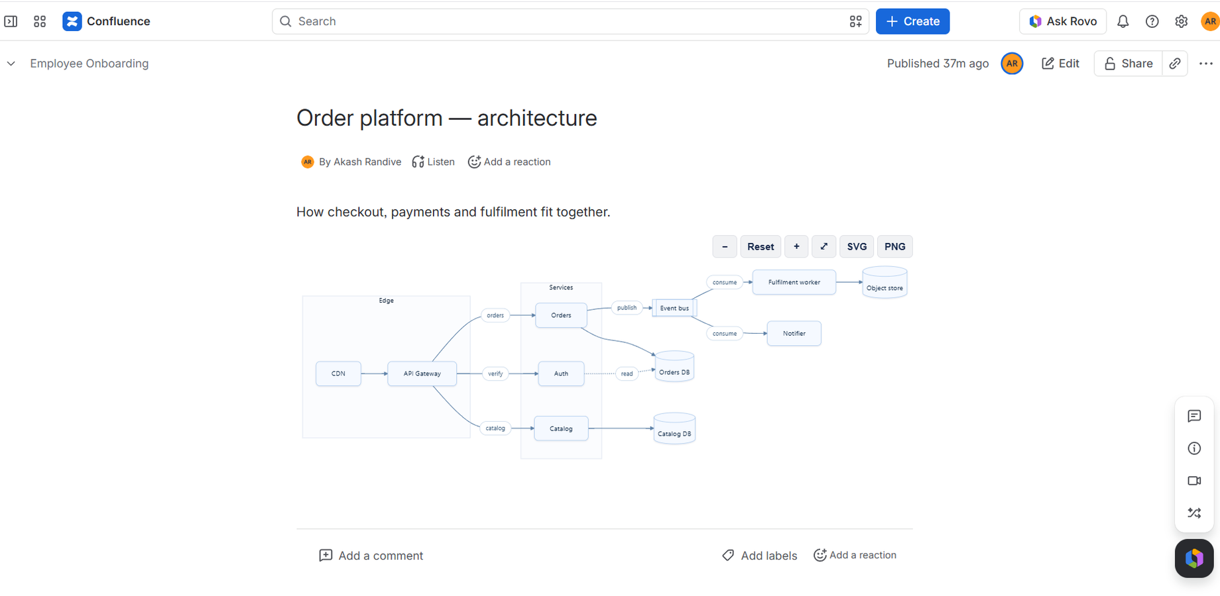The width and height of the screenshot is (1220, 596).
Task: Open the help question mark icon
Action: 1152,21
